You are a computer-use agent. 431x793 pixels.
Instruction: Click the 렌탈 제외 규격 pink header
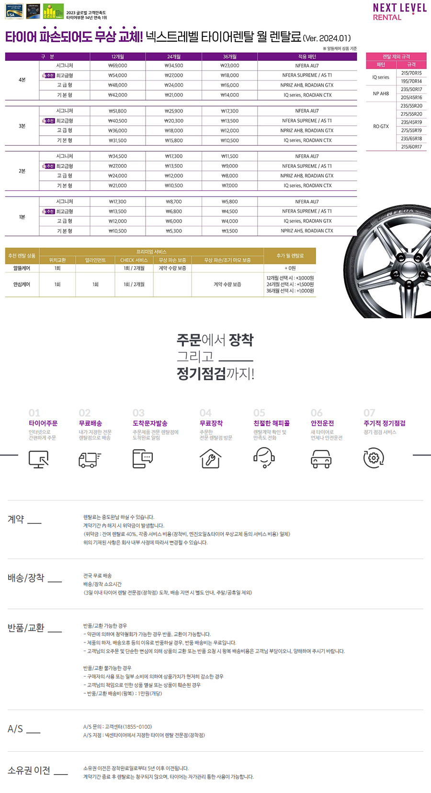pos(396,57)
